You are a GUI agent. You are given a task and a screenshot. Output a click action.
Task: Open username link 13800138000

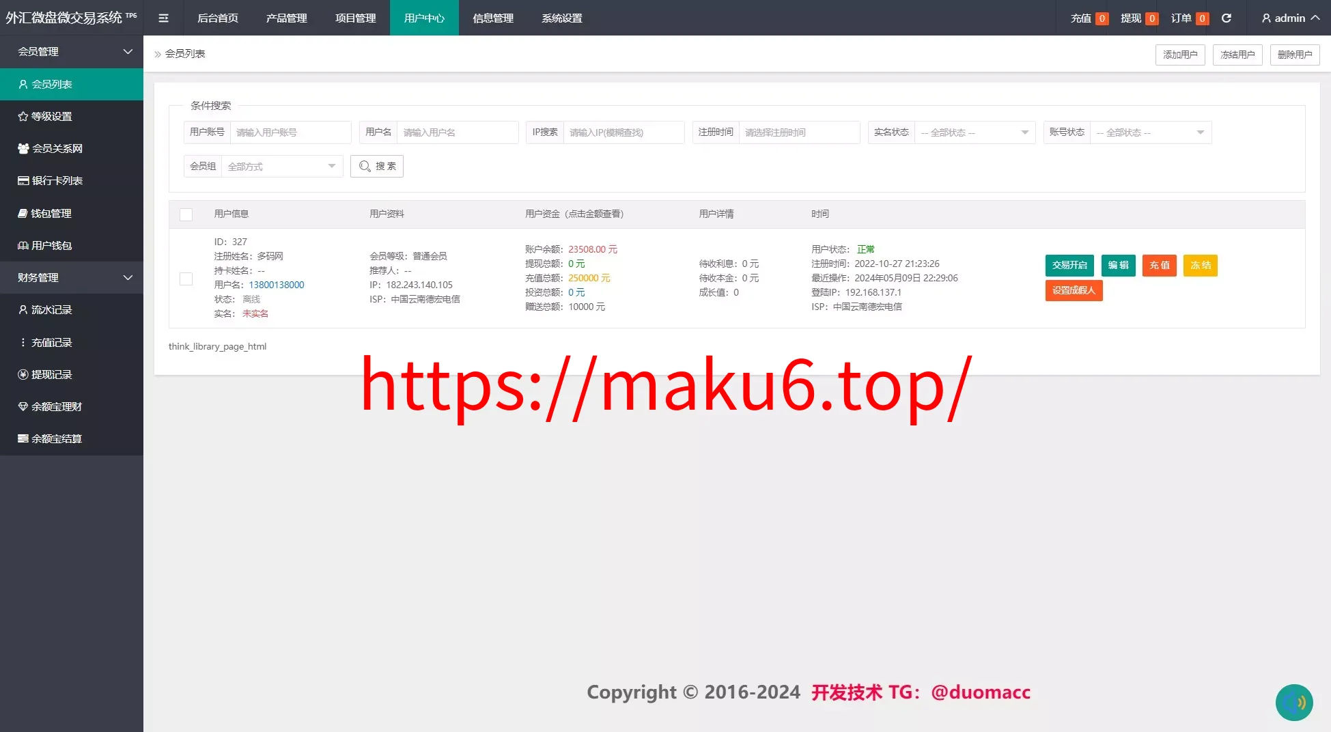pyautogui.click(x=277, y=285)
